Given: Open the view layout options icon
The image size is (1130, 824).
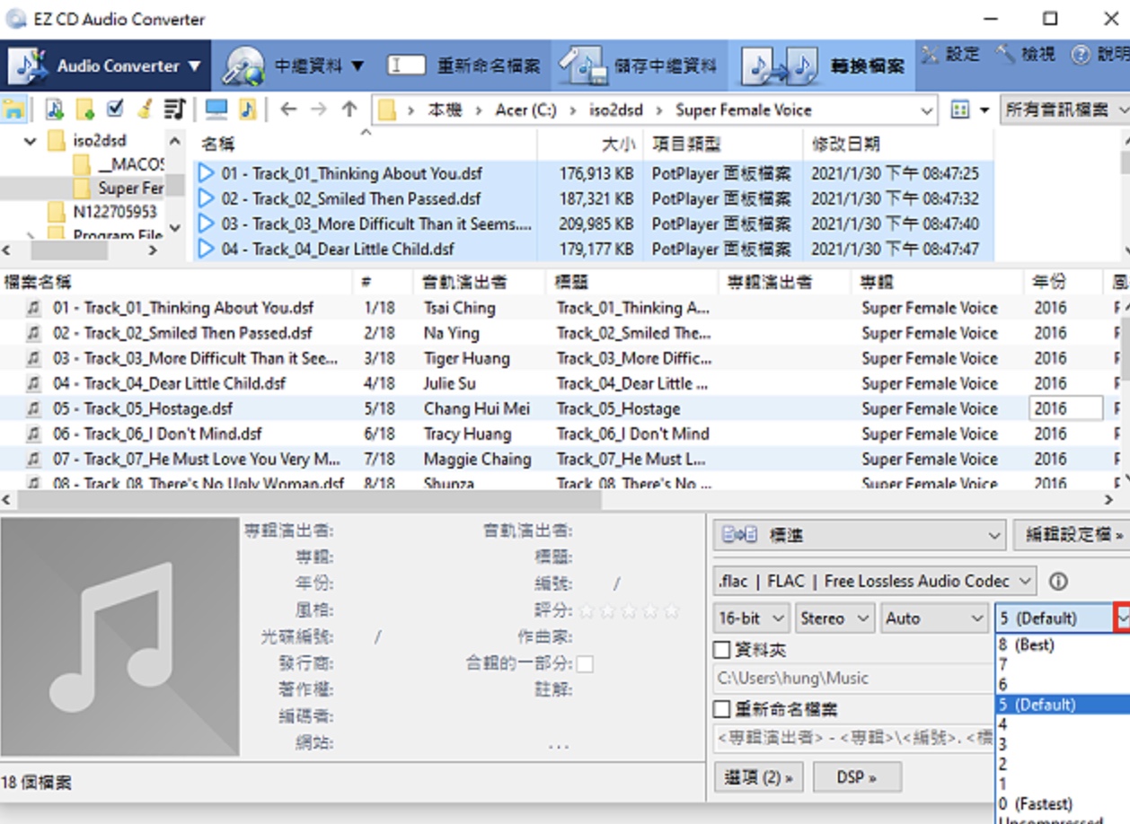Looking at the screenshot, I should click(x=960, y=110).
